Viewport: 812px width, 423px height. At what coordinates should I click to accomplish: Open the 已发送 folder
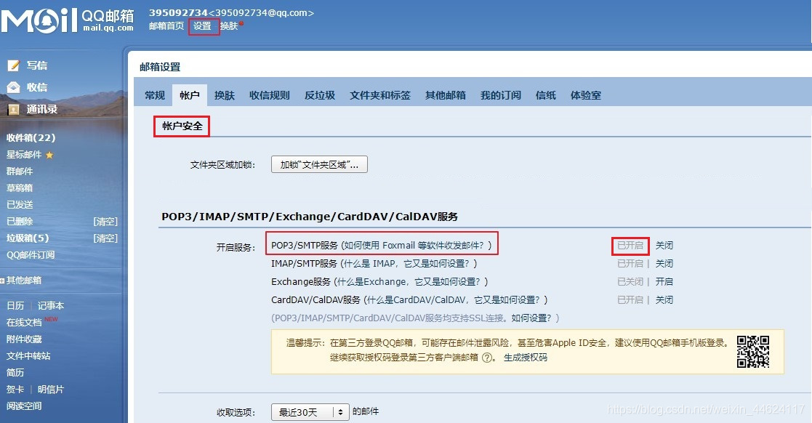(20, 204)
